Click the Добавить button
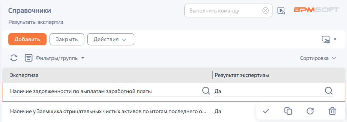The height and width of the screenshot is (122, 347). click(27, 39)
